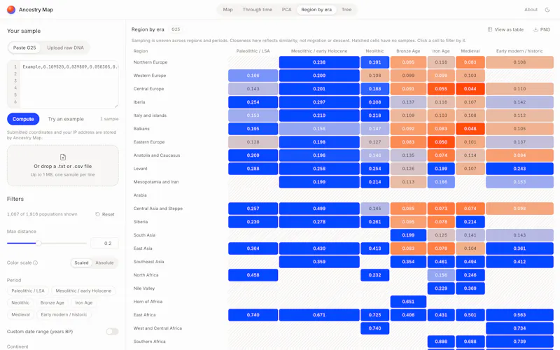Click Balkans Medieval cell 0.048
Screen dimensions: 560x350
coord(470,129)
